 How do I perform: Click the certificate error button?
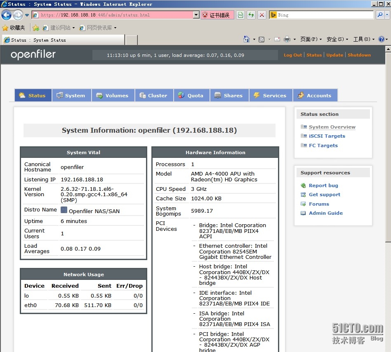216,15
